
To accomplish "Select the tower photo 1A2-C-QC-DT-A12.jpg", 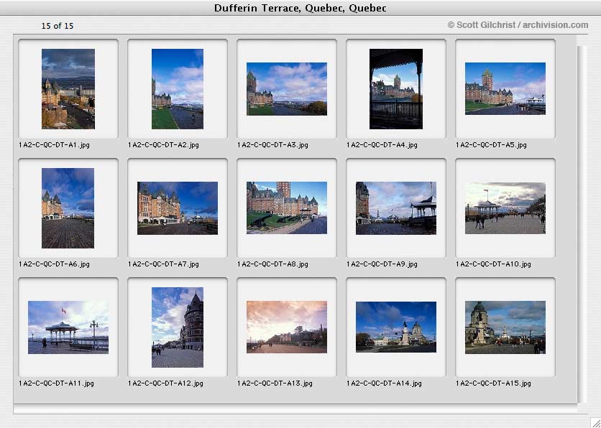I will [x=178, y=327].
